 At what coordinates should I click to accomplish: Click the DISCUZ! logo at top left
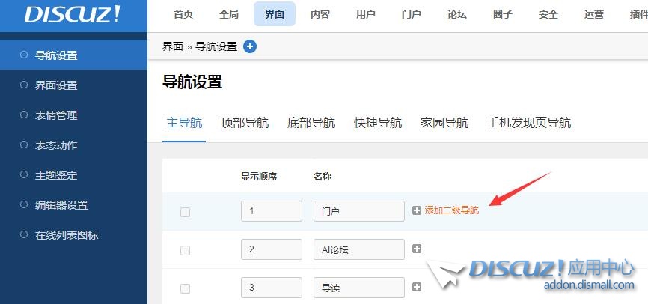73,15
